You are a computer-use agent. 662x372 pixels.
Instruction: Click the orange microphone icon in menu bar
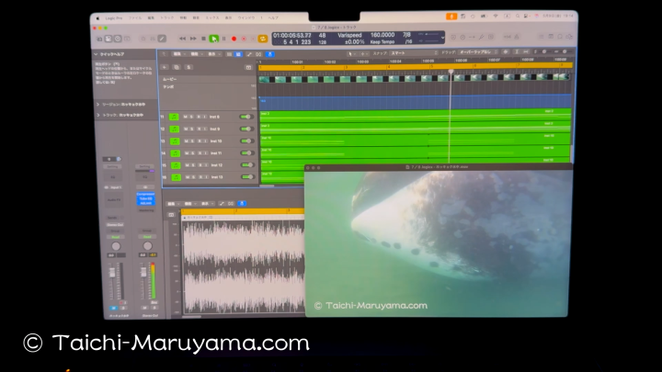click(x=451, y=17)
